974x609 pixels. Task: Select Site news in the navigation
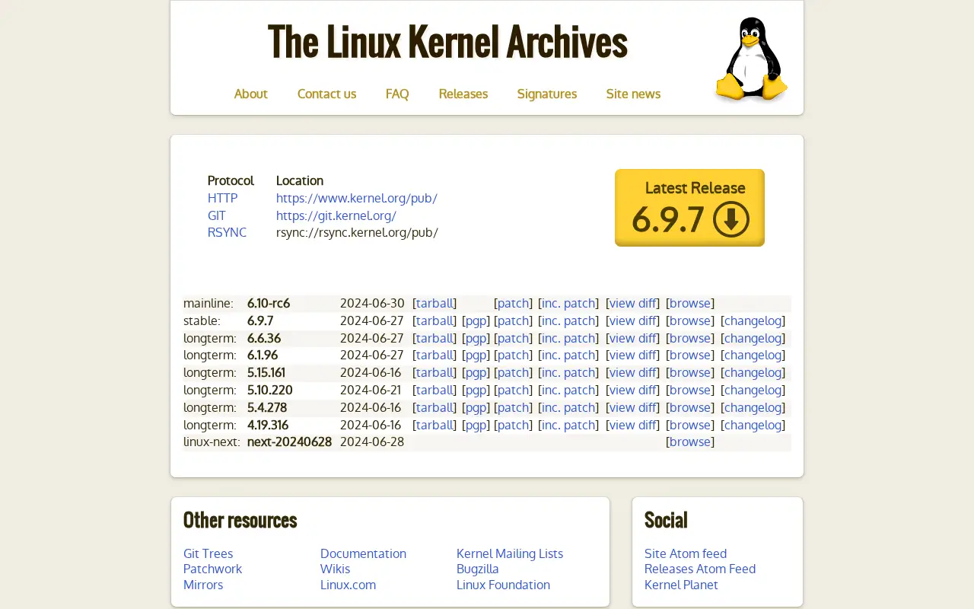click(x=633, y=94)
